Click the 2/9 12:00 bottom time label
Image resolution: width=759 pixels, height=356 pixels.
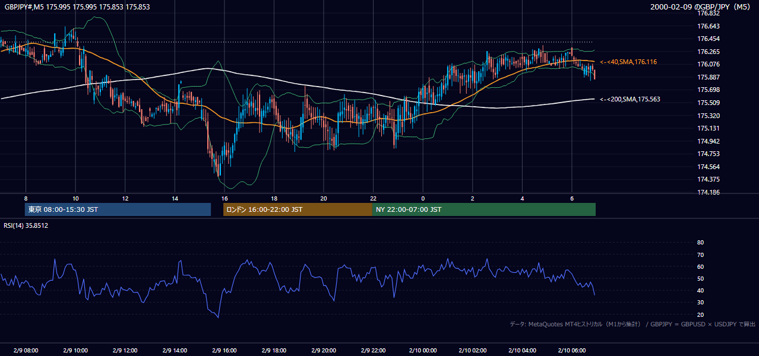[125, 350]
